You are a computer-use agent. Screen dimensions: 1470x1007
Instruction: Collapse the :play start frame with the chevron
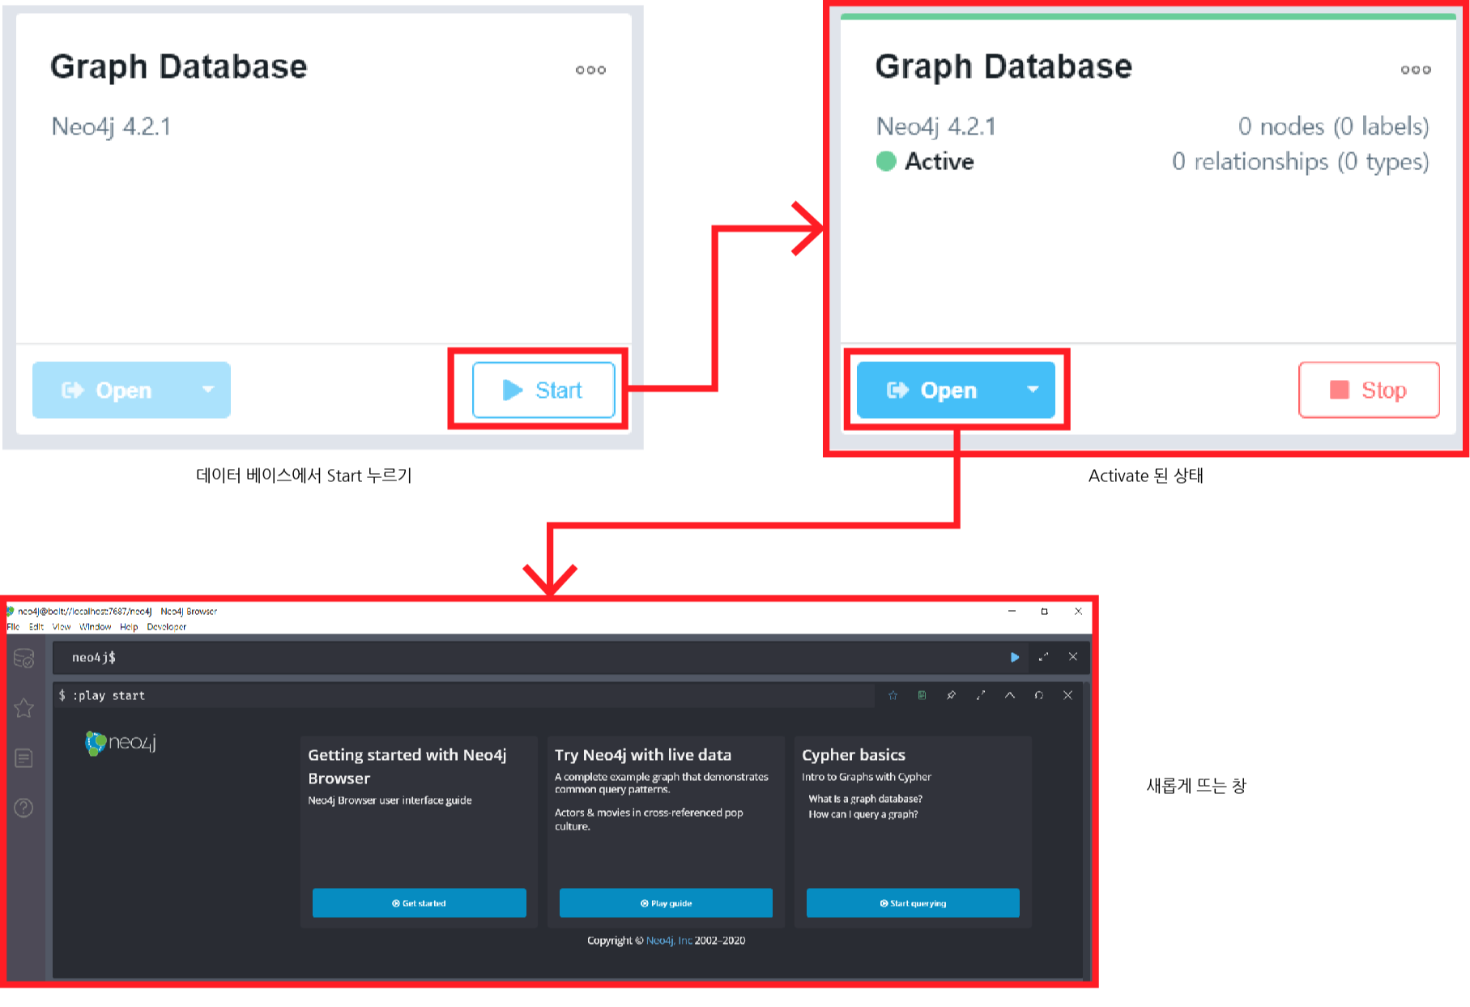1010,695
